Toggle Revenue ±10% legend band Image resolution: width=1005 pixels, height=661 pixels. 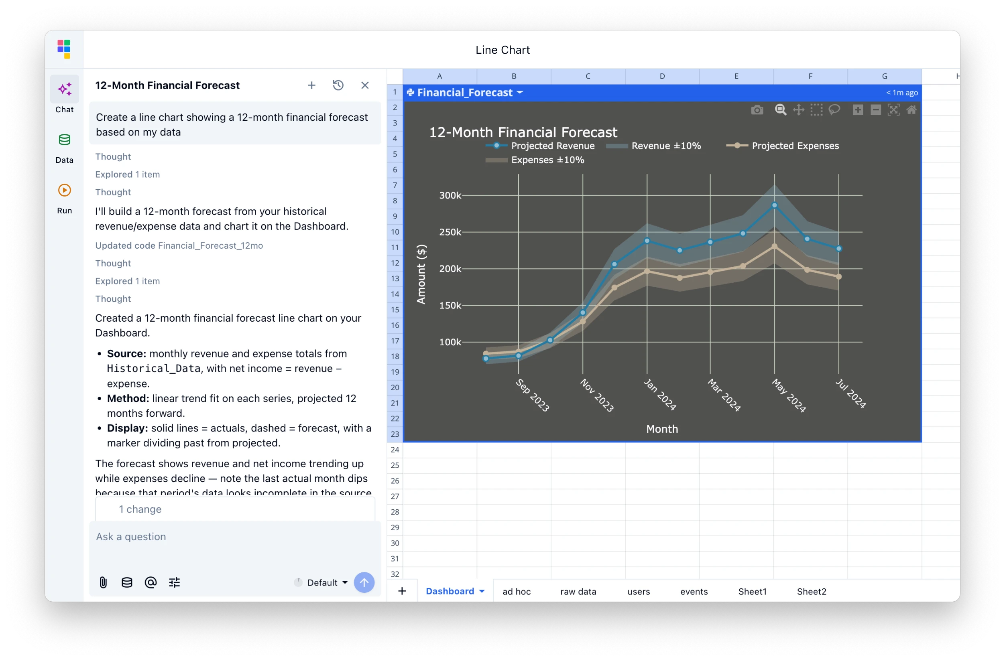coord(653,146)
